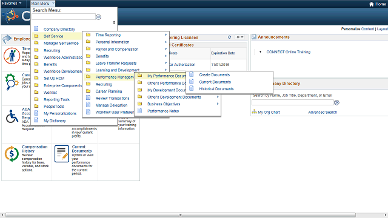388x218 pixels.
Task: Open the Main Menu dropdown
Action: (x=42, y=4)
